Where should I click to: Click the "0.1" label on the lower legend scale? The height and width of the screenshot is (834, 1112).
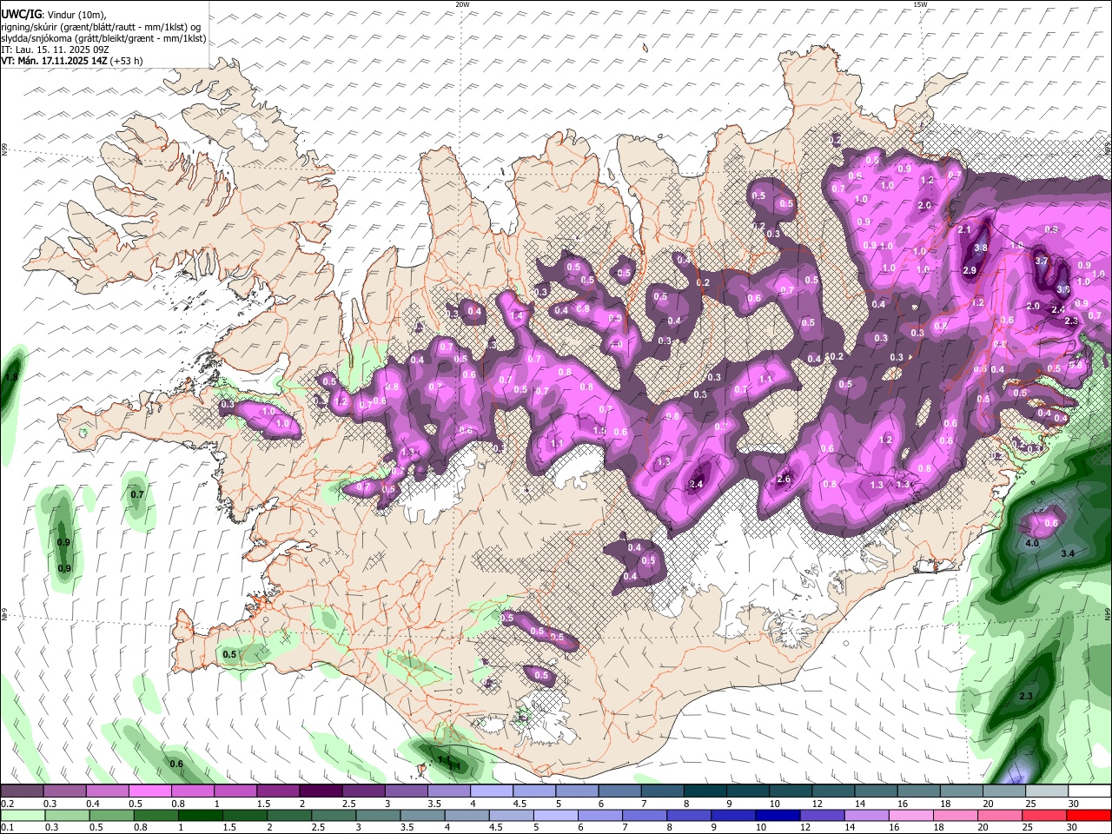click(7, 826)
